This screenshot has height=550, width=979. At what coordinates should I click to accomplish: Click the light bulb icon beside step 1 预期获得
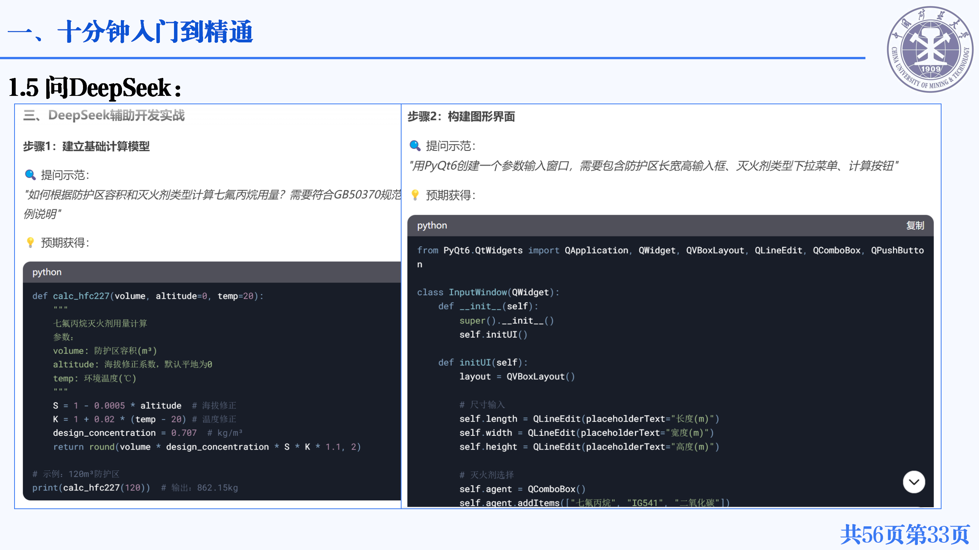coord(30,242)
